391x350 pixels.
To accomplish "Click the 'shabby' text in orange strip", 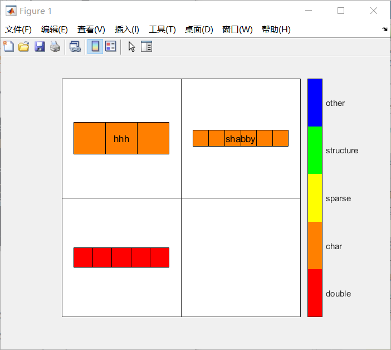I will click(x=241, y=139).
